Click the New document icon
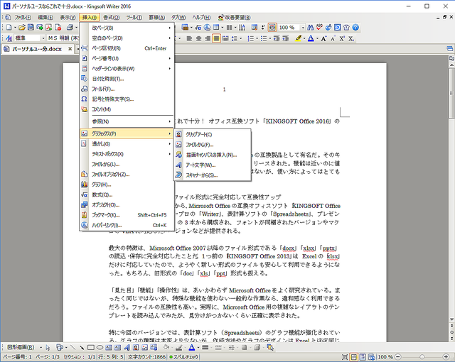 9,28
